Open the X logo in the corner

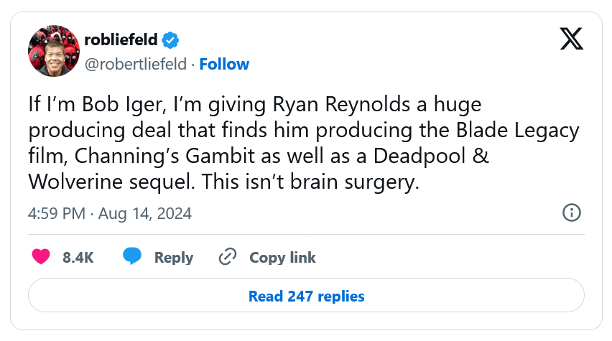pos(571,39)
